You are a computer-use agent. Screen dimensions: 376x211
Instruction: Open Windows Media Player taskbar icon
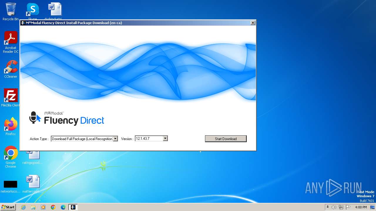tap(43, 207)
